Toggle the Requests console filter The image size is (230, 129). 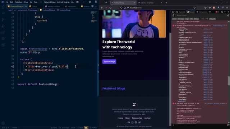(x=212, y=19)
